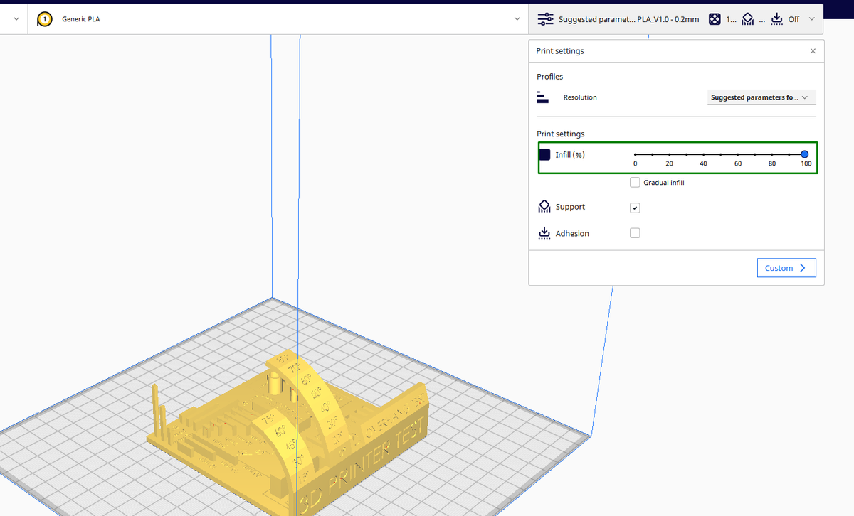854x516 pixels.
Task: Enable the Adhesion checkbox
Action: click(635, 232)
